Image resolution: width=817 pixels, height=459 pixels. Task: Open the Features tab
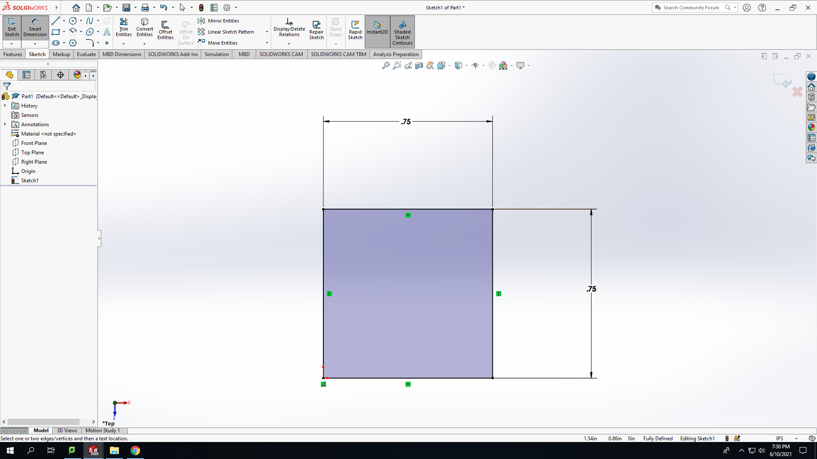(x=13, y=54)
